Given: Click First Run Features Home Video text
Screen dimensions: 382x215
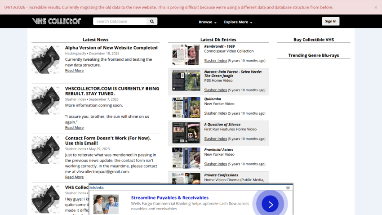Looking at the screenshot, I should pos(230,129).
